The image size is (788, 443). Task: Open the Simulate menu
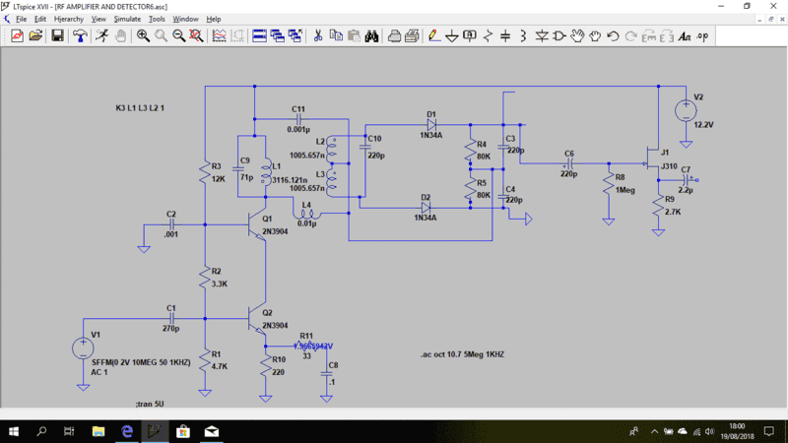click(127, 19)
